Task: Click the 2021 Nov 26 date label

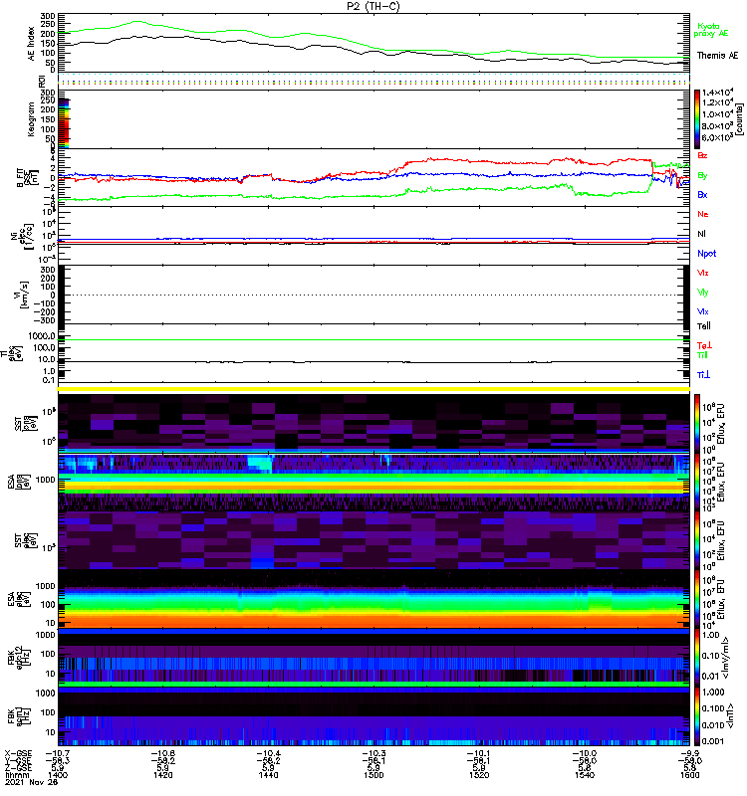Action: (32, 782)
